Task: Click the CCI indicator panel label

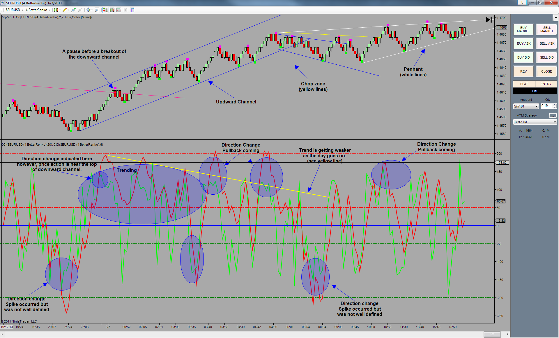Action: [52, 145]
